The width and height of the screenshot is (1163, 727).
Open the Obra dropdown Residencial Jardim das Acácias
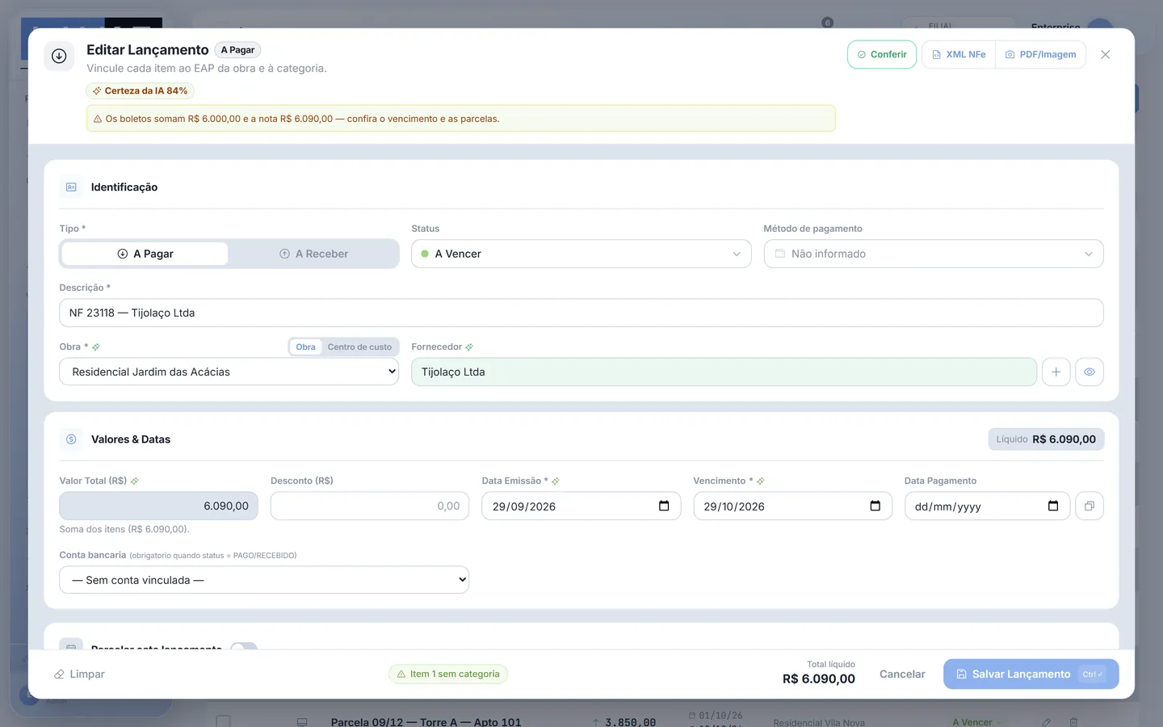click(229, 372)
